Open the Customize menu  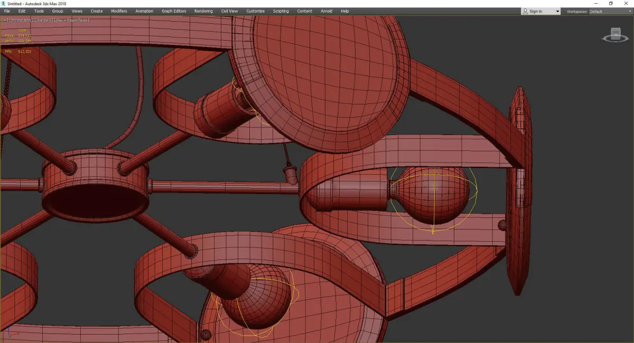(x=255, y=11)
